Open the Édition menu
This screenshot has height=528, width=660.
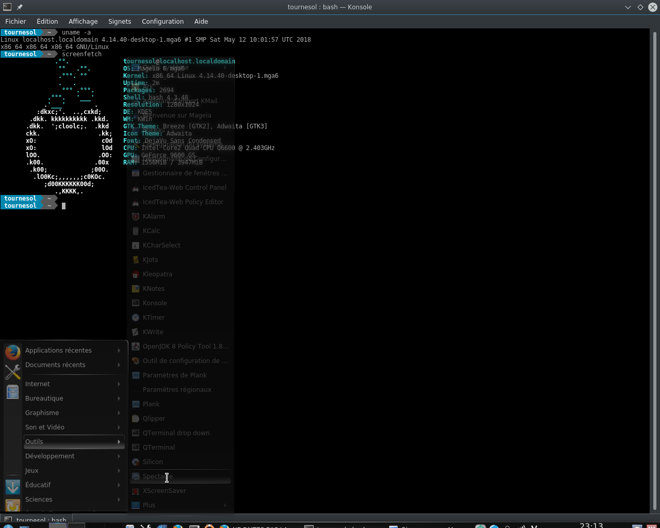click(47, 22)
